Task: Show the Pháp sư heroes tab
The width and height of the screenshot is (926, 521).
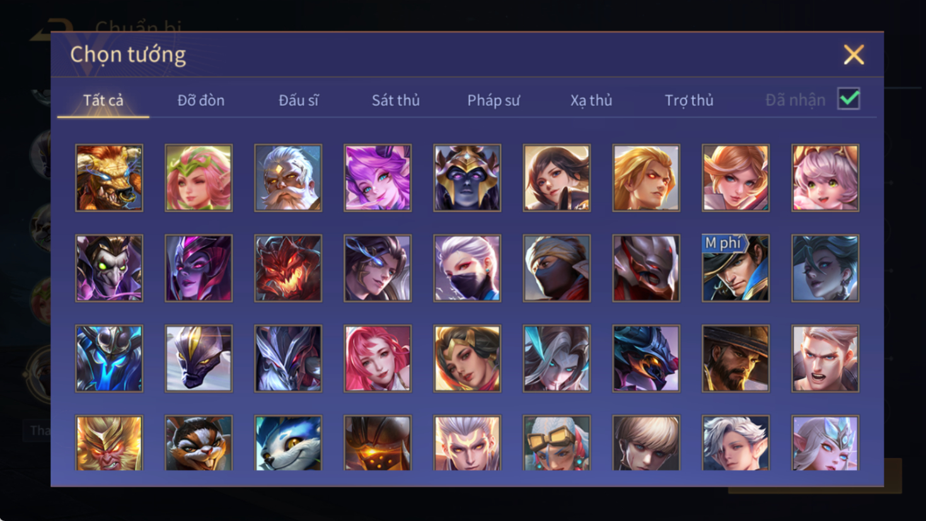Action: [x=493, y=100]
